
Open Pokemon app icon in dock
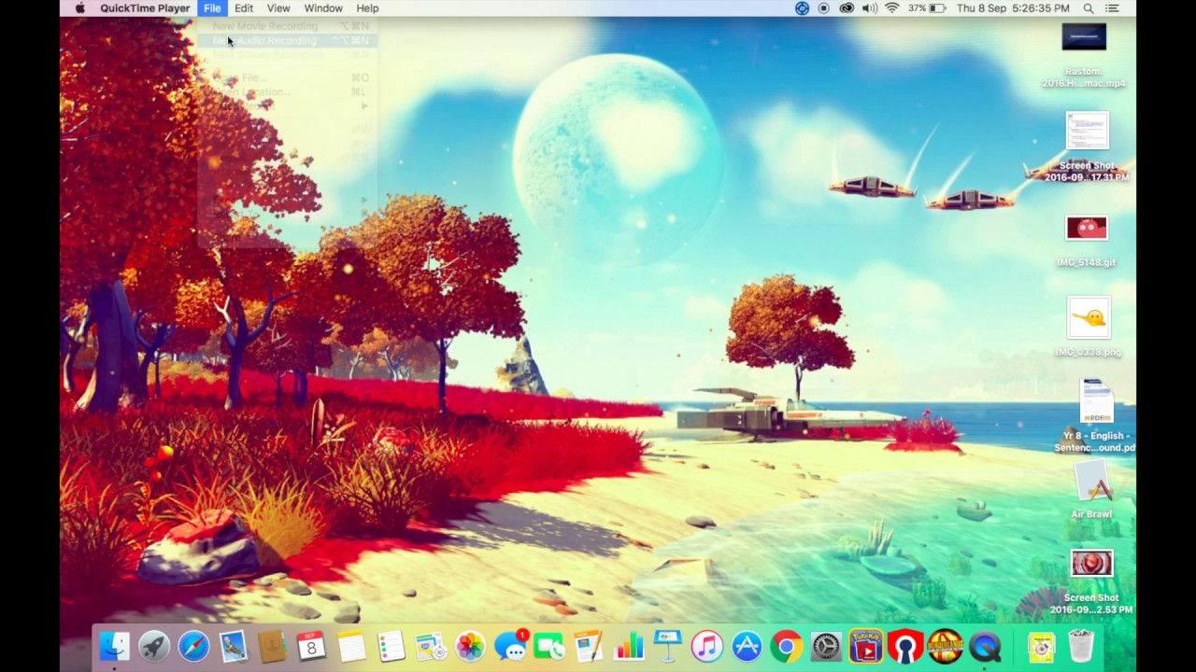(x=865, y=646)
